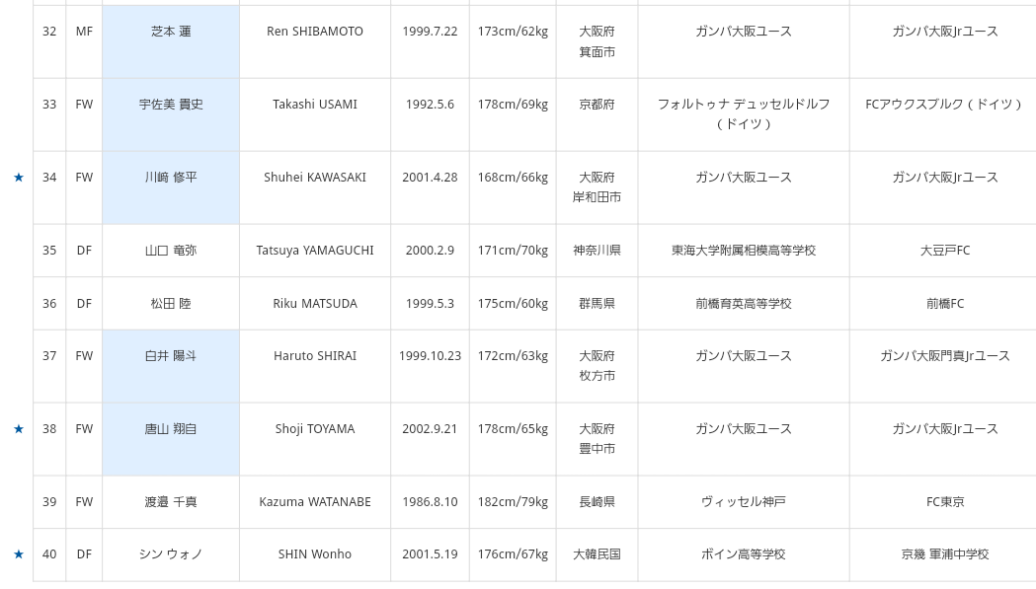1036x589 pixels.
Task: Click the name cell 山口 竜弥
Action: [171, 251]
